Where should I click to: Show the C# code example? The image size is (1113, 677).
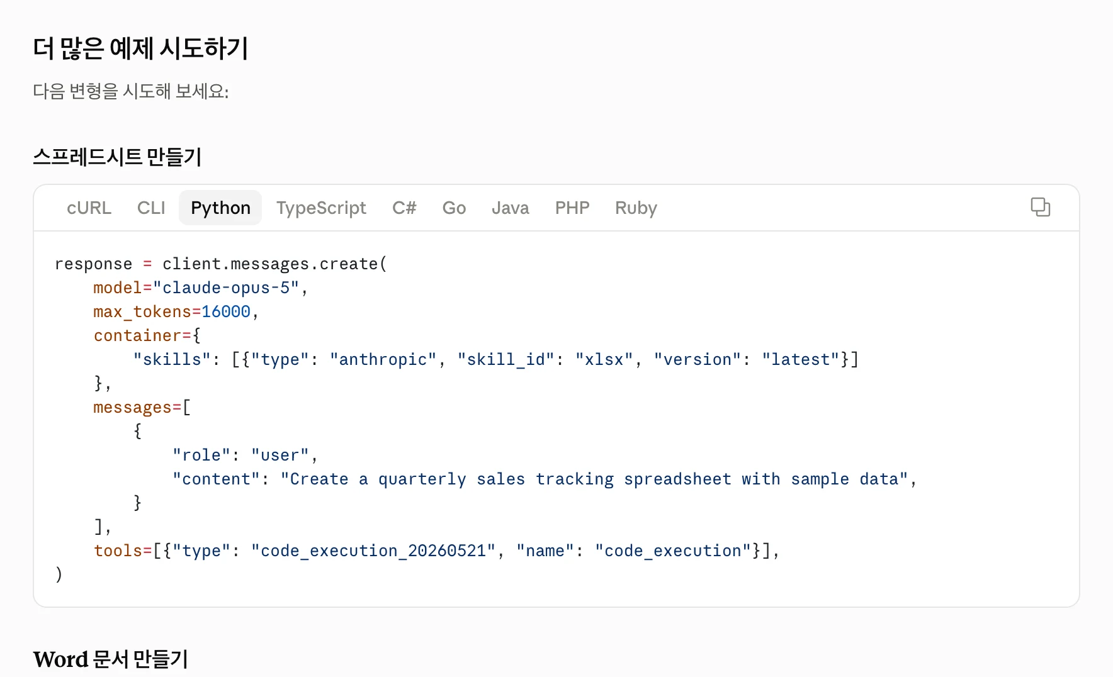404,208
